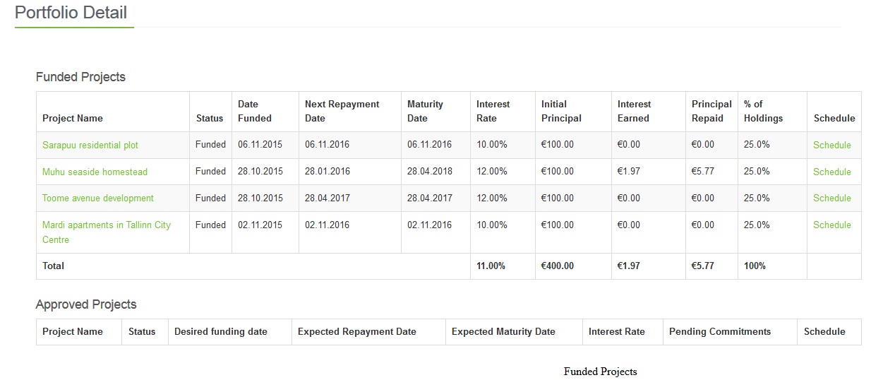Open Toome avenue development project
The width and height of the screenshot is (871, 380).
[98, 198]
